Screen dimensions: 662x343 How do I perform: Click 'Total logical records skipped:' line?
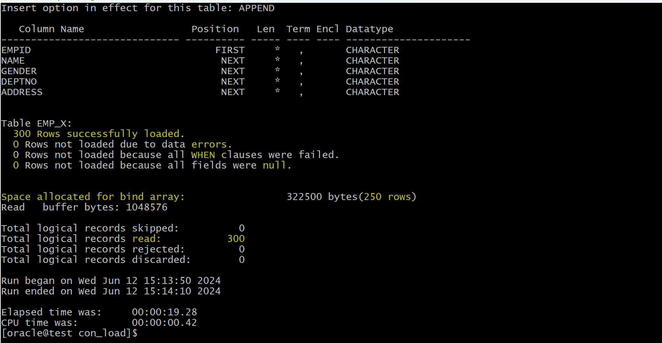pos(123,228)
